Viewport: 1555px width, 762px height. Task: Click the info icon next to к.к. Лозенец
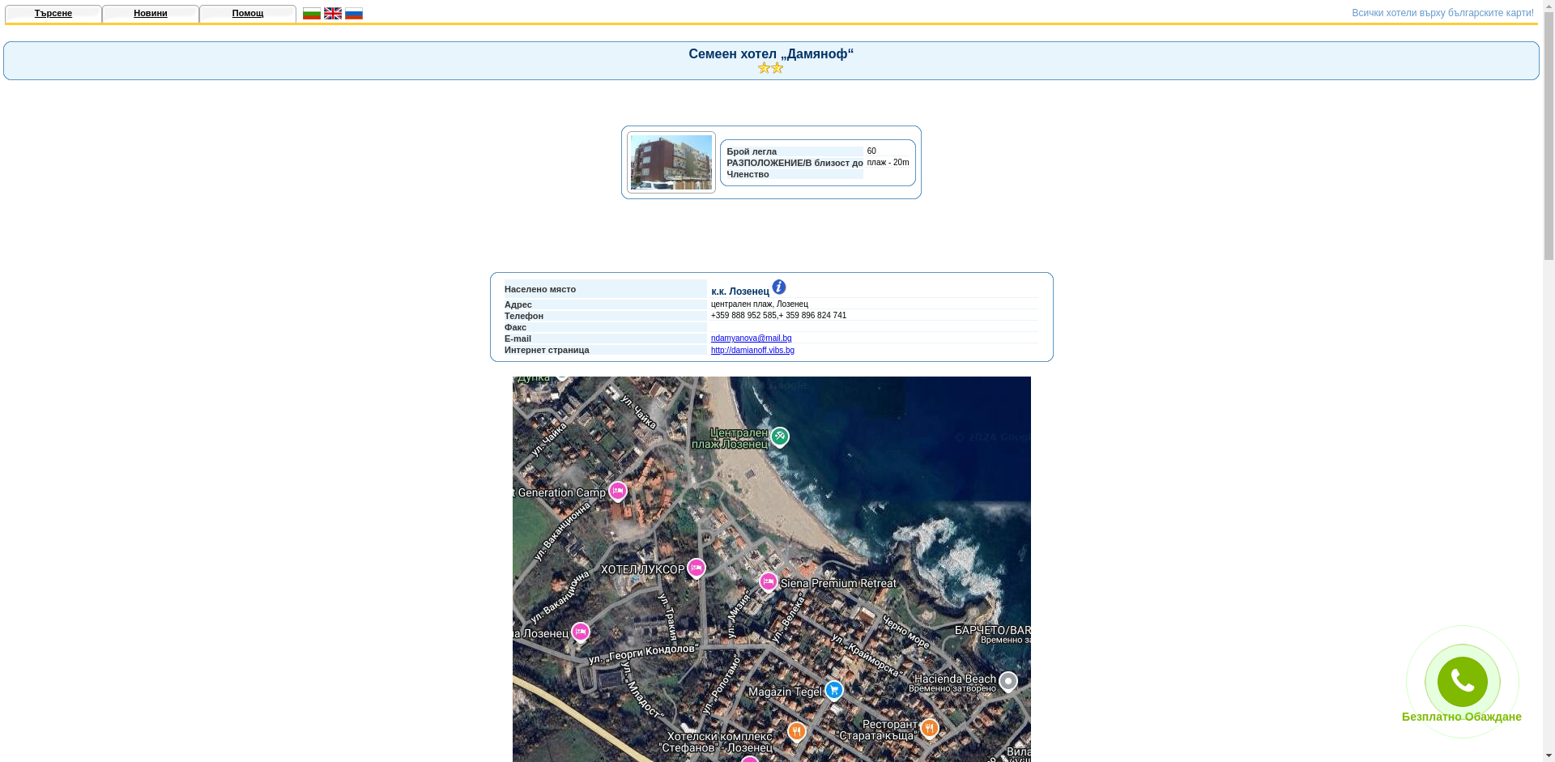coord(778,287)
